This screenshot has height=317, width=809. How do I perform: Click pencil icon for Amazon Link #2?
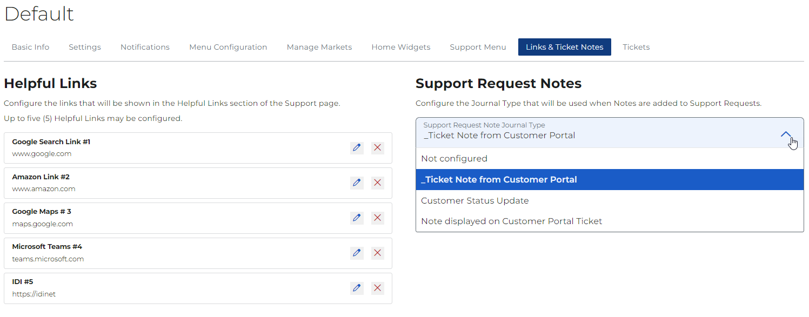point(357,183)
